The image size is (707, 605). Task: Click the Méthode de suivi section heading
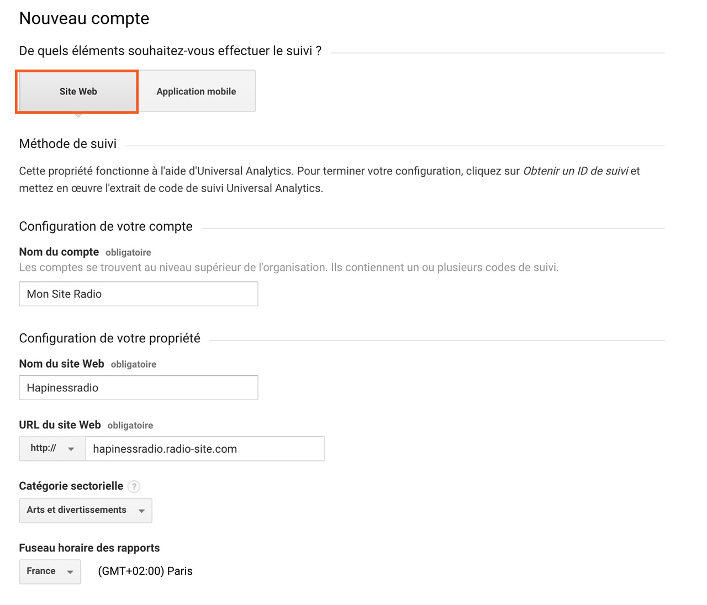67,144
